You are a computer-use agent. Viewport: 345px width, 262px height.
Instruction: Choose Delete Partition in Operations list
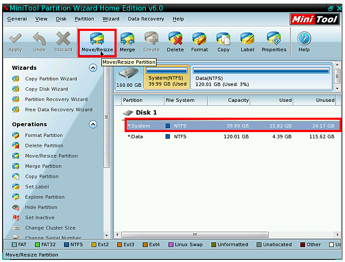click(38, 145)
